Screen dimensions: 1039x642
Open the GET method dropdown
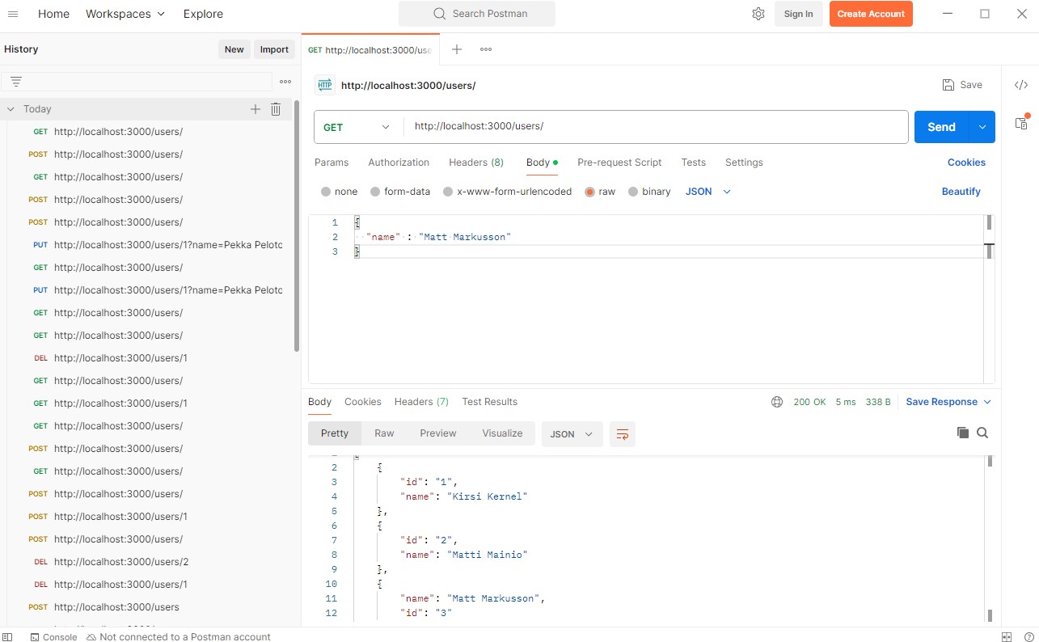click(357, 127)
